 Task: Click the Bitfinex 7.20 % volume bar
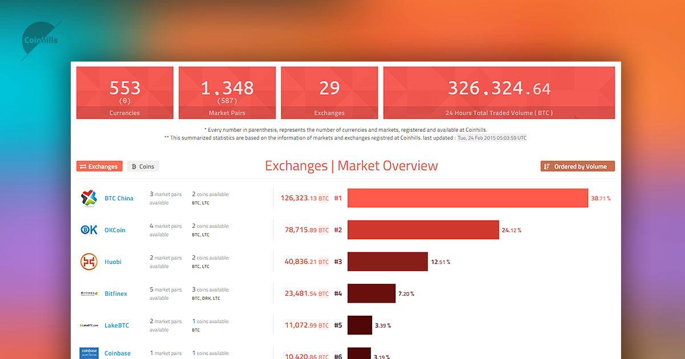point(371,294)
